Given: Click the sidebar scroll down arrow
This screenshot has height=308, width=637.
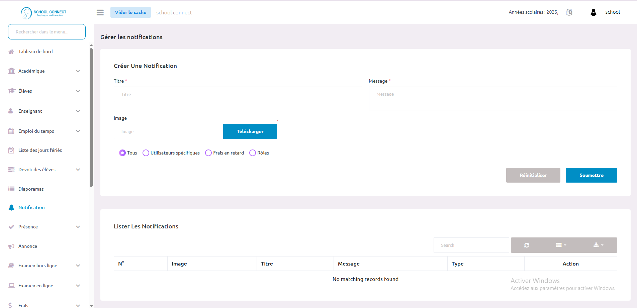Looking at the screenshot, I should tap(91, 306).
